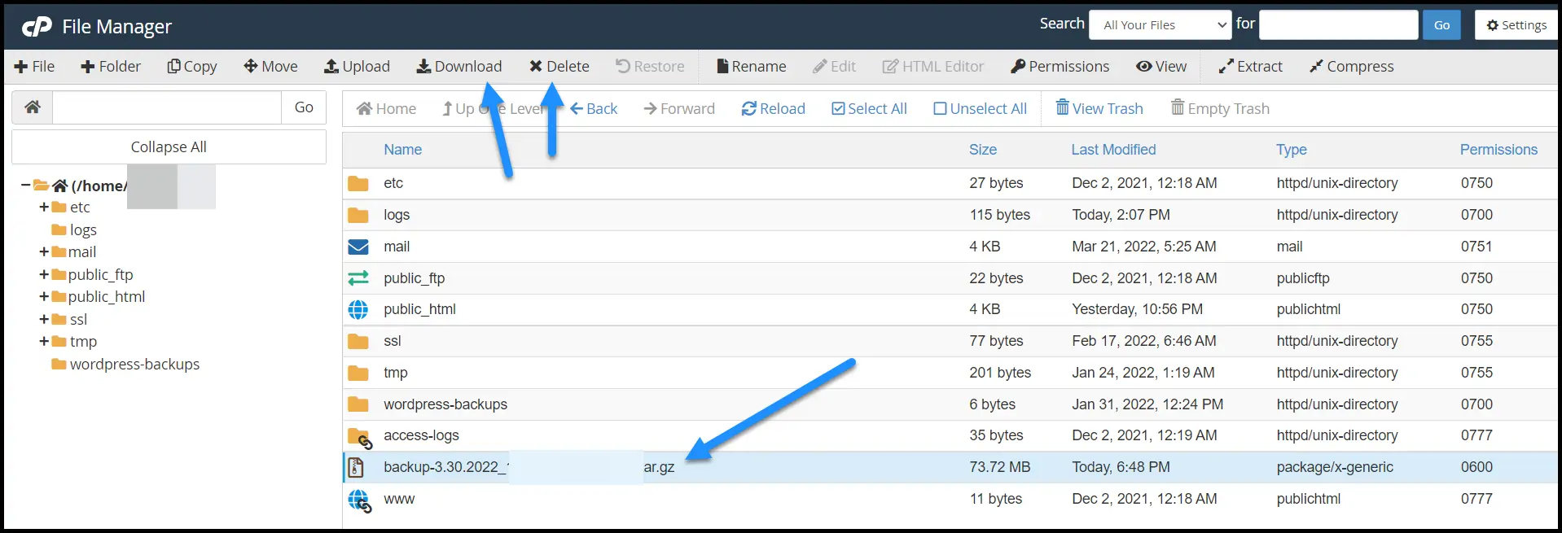Click the home icon beside path field
This screenshot has height=533, width=1562.
coord(33,107)
